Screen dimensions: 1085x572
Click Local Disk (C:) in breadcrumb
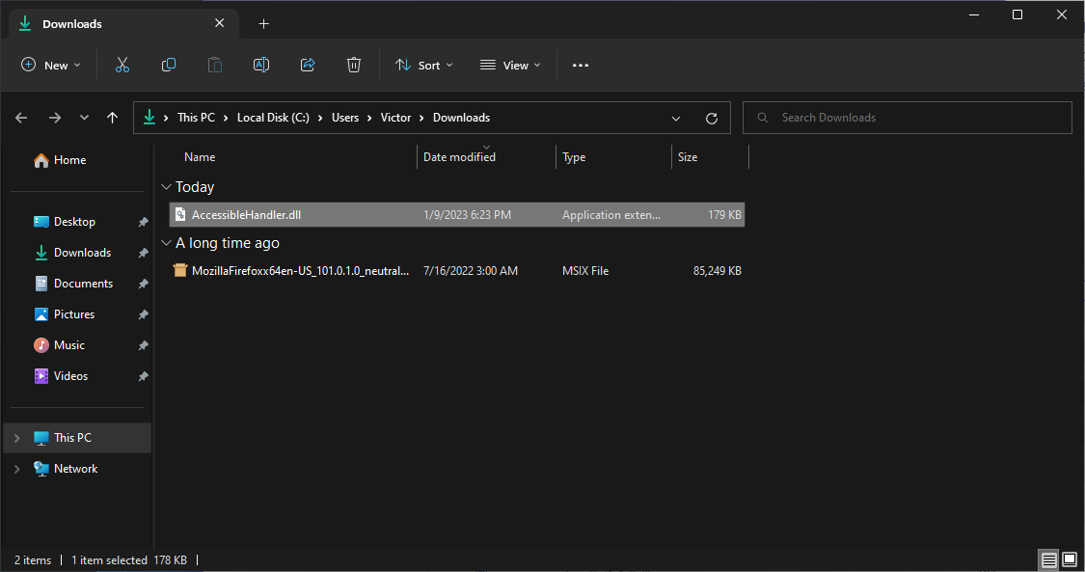click(273, 118)
